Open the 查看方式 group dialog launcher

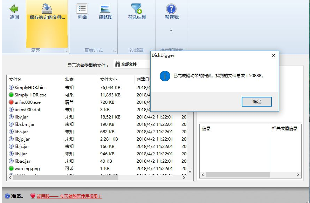pyautogui.click(x=114, y=51)
